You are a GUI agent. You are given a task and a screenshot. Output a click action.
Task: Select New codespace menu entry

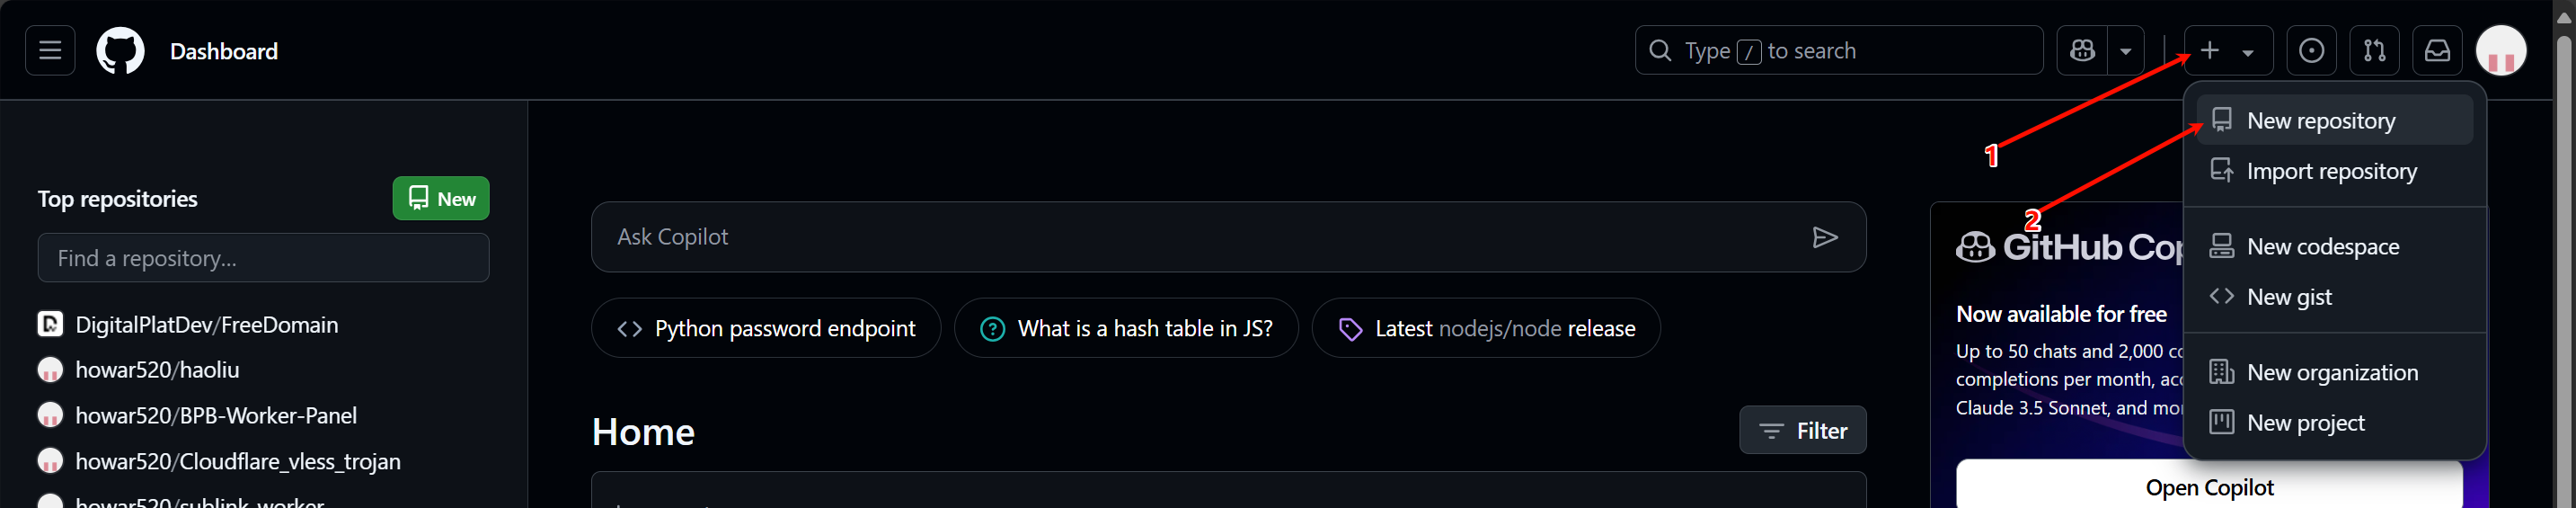2322,246
